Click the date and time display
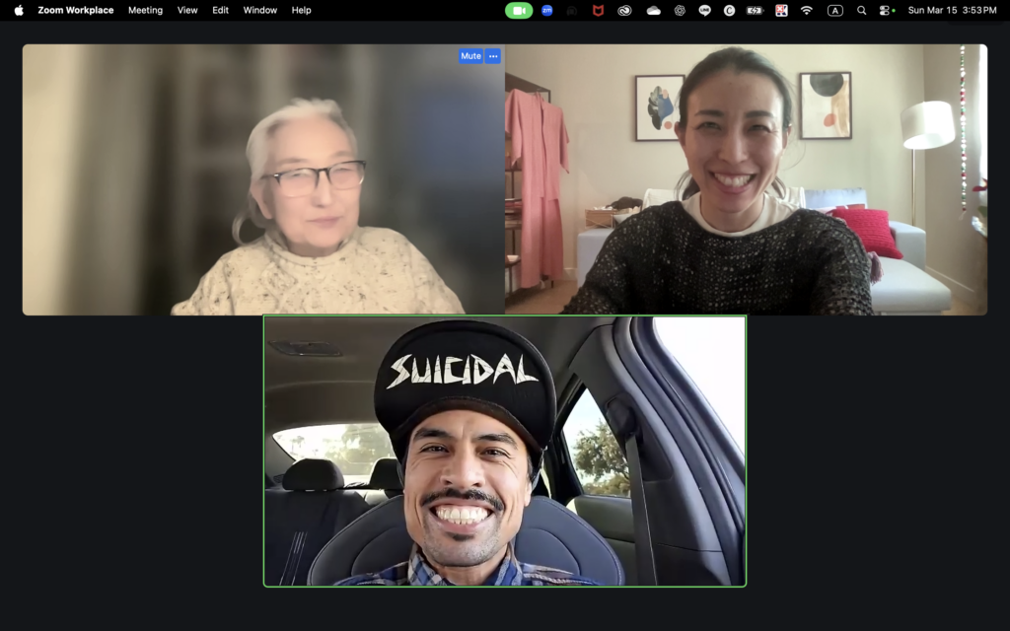Screen dimensions: 1010x631 tap(952, 10)
